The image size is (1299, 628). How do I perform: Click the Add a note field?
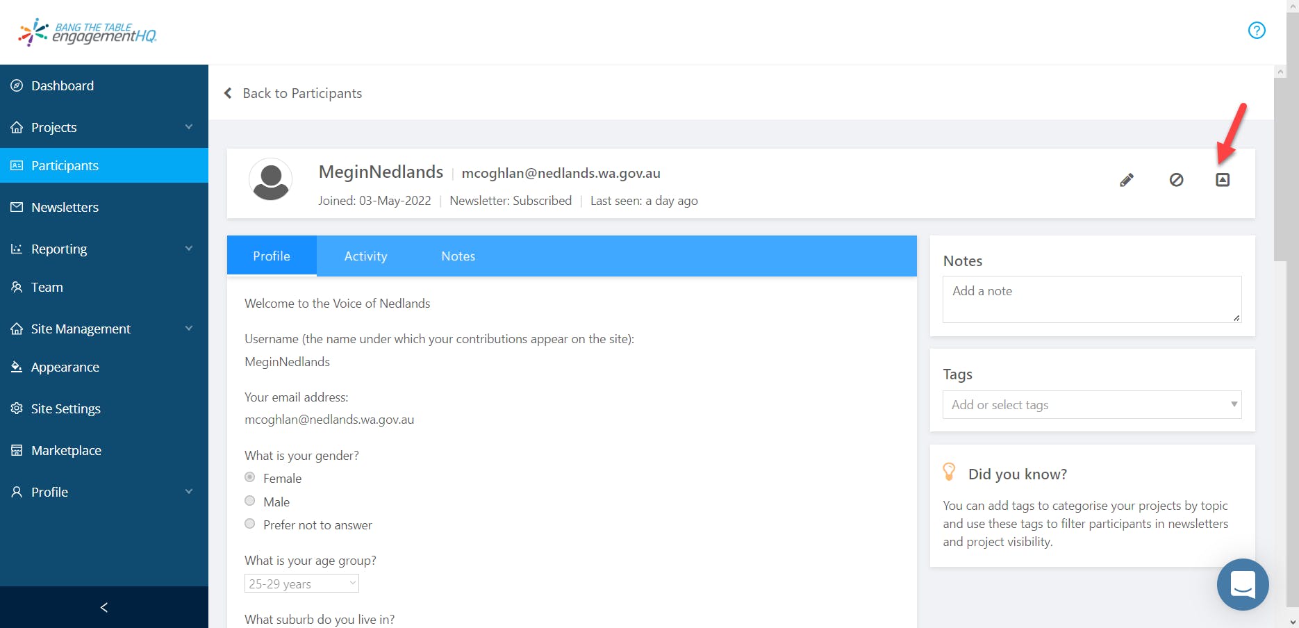[1091, 299]
